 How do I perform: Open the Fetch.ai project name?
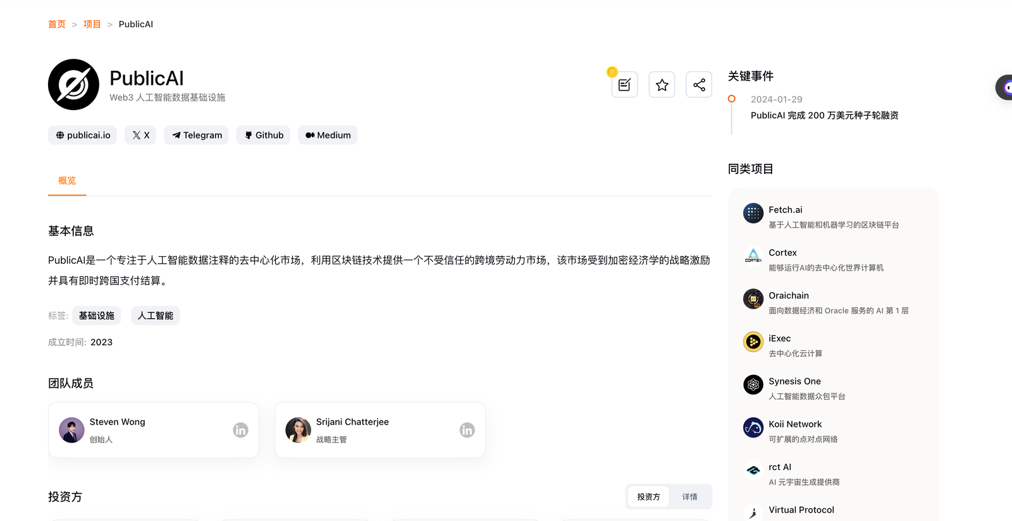click(786, 210)
